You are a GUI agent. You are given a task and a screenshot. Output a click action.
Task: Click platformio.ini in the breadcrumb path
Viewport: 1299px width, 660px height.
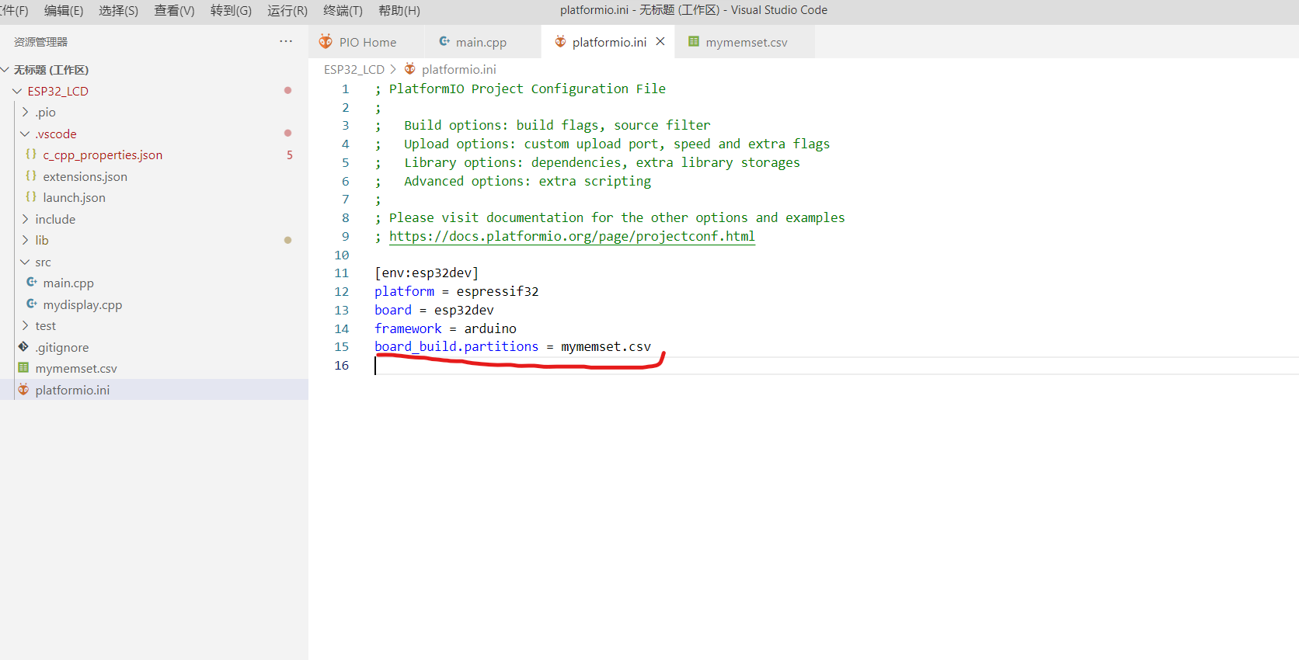pos(458,69)
